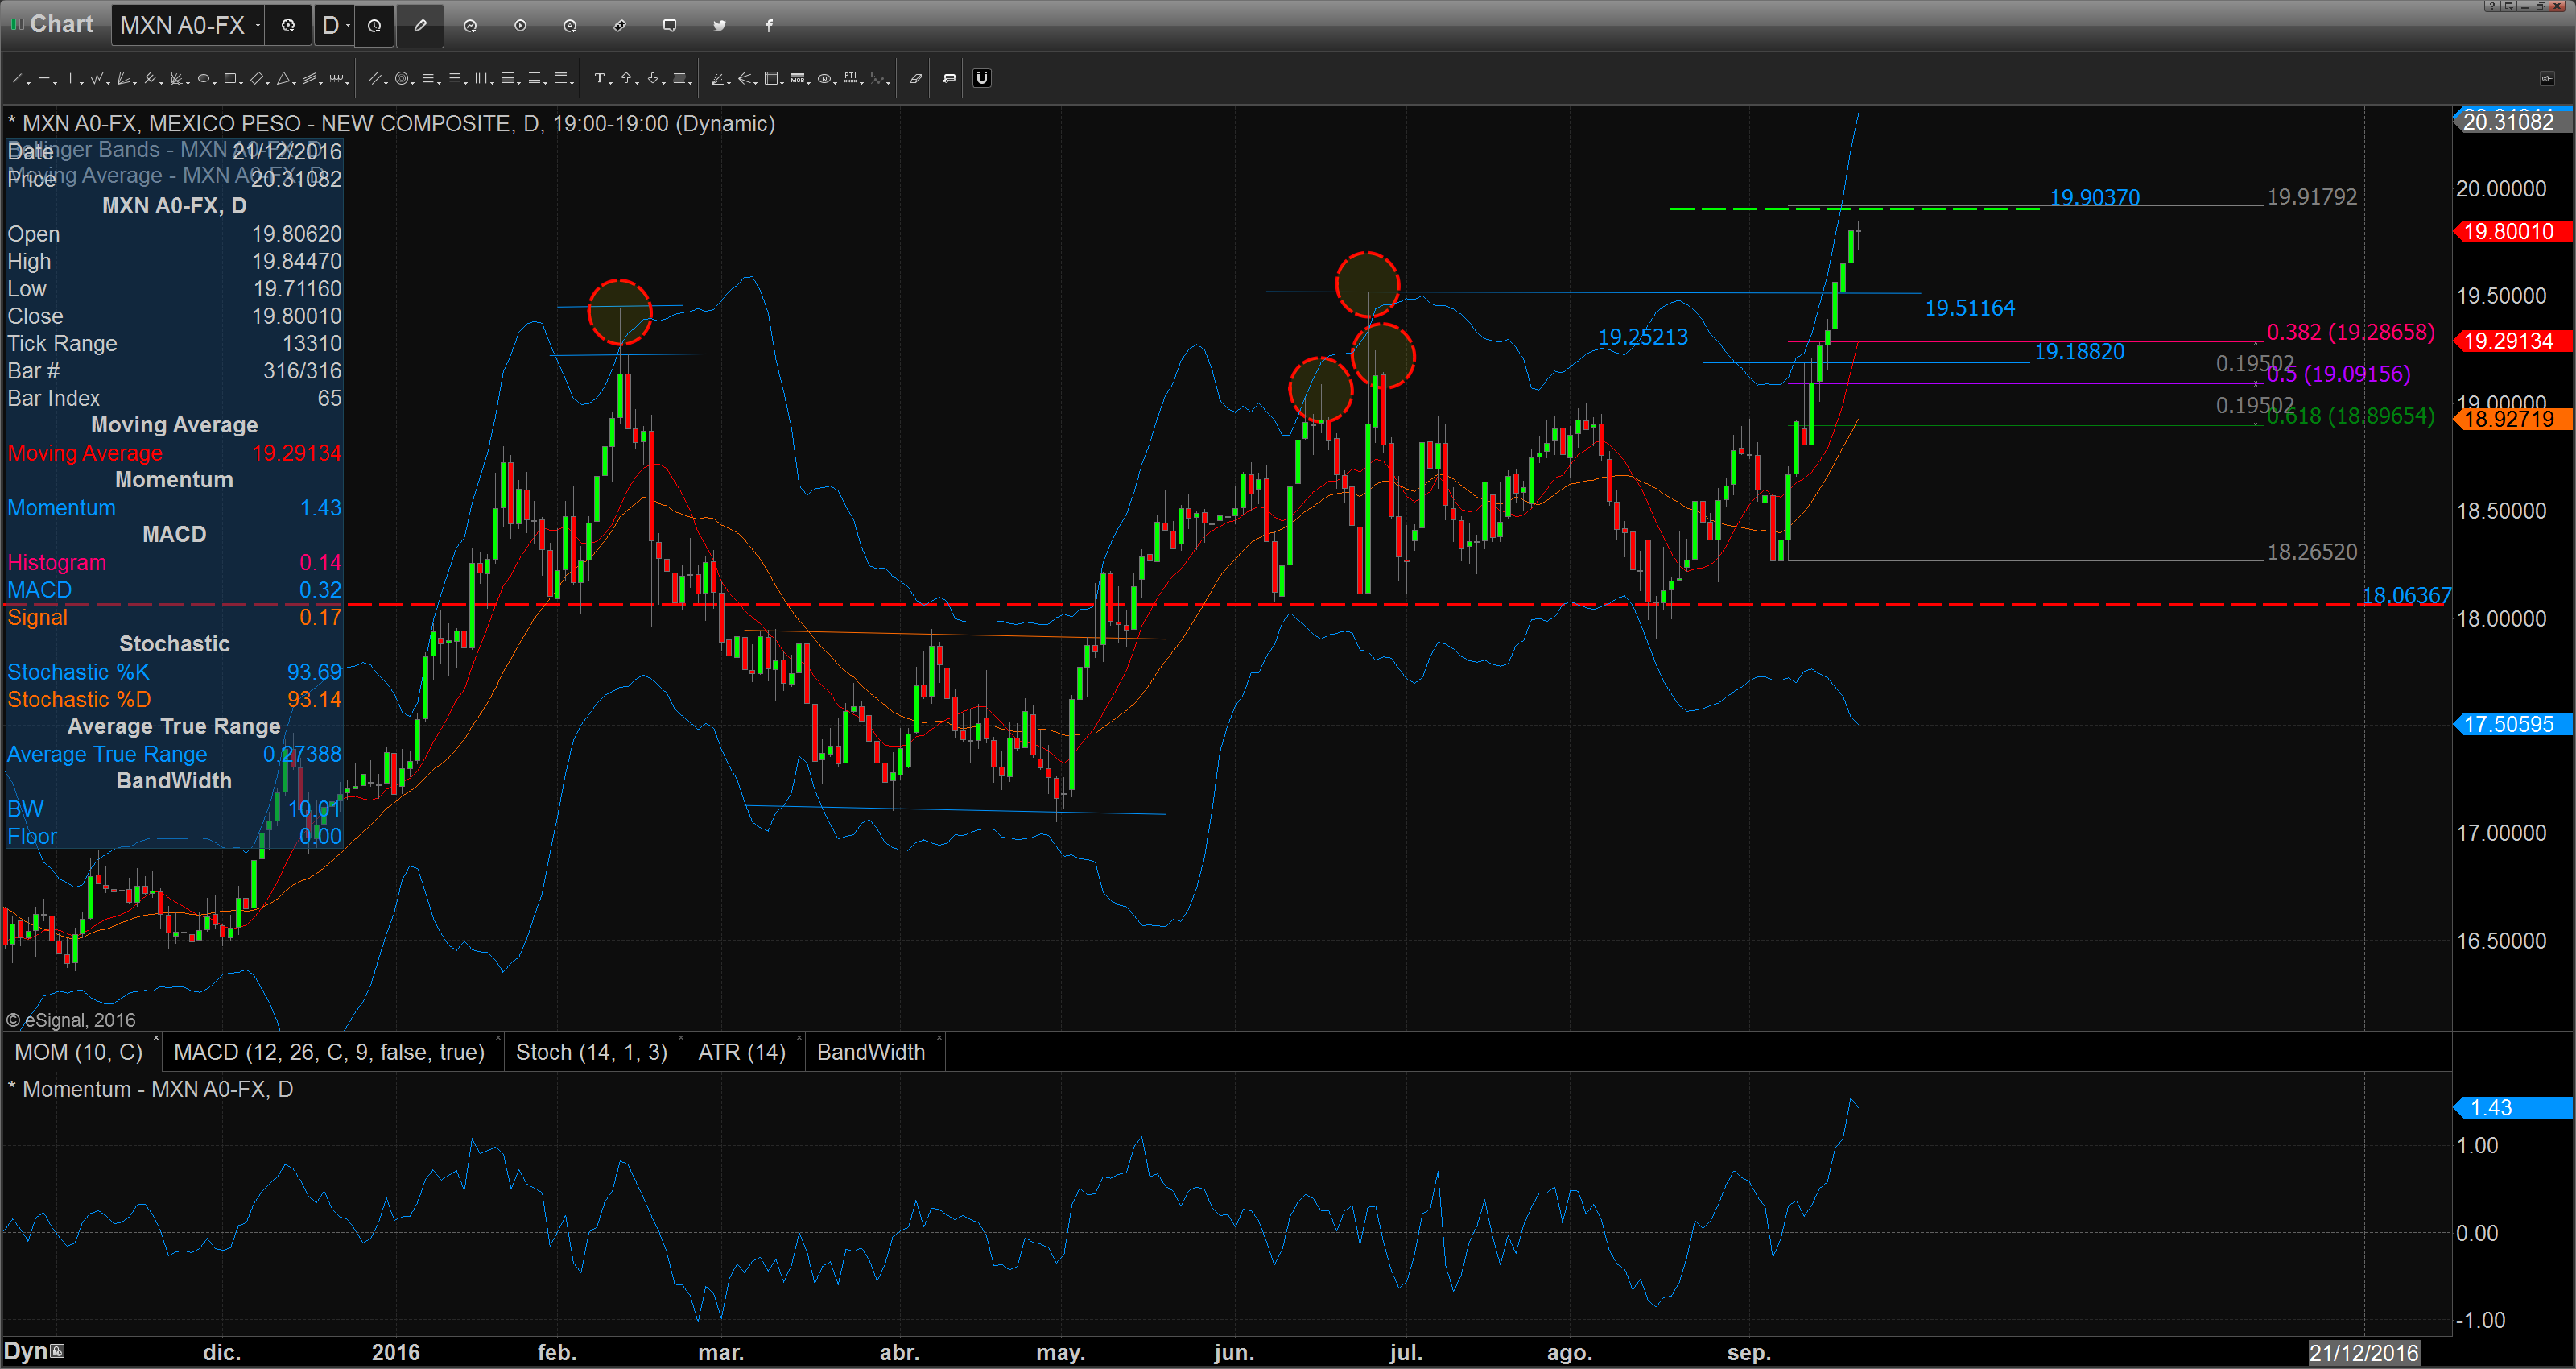Expand the ellipse tool dropdown arrow

(215, 83)
